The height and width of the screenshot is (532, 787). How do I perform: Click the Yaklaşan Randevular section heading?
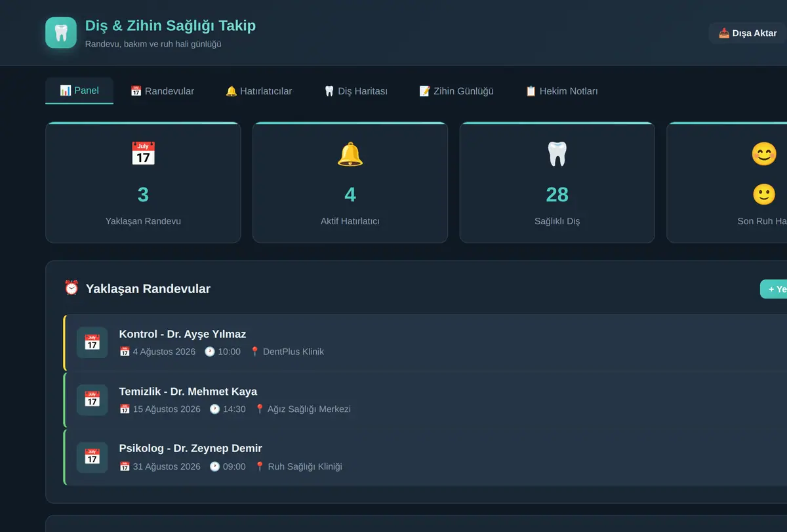coord(148,289)
